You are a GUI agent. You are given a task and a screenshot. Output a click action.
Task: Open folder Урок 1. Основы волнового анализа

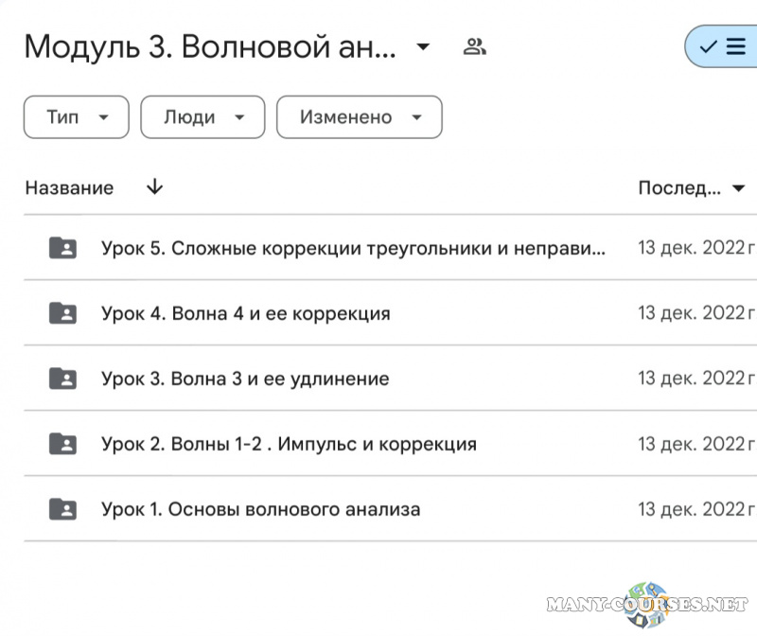click(260, 508)
